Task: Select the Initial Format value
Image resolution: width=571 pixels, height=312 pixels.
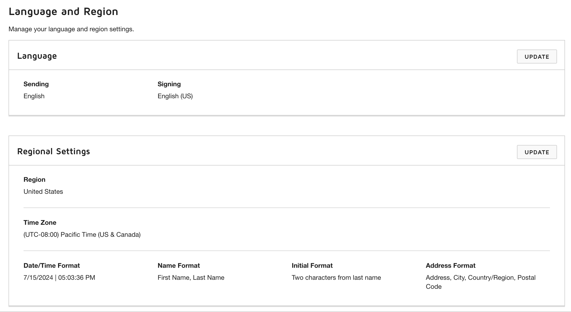Action: point(336,277)
